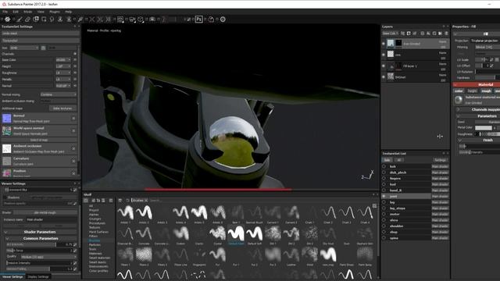Open the Base Color format dropdown
This screenshot has width=500, height=281.
point(63,60)
